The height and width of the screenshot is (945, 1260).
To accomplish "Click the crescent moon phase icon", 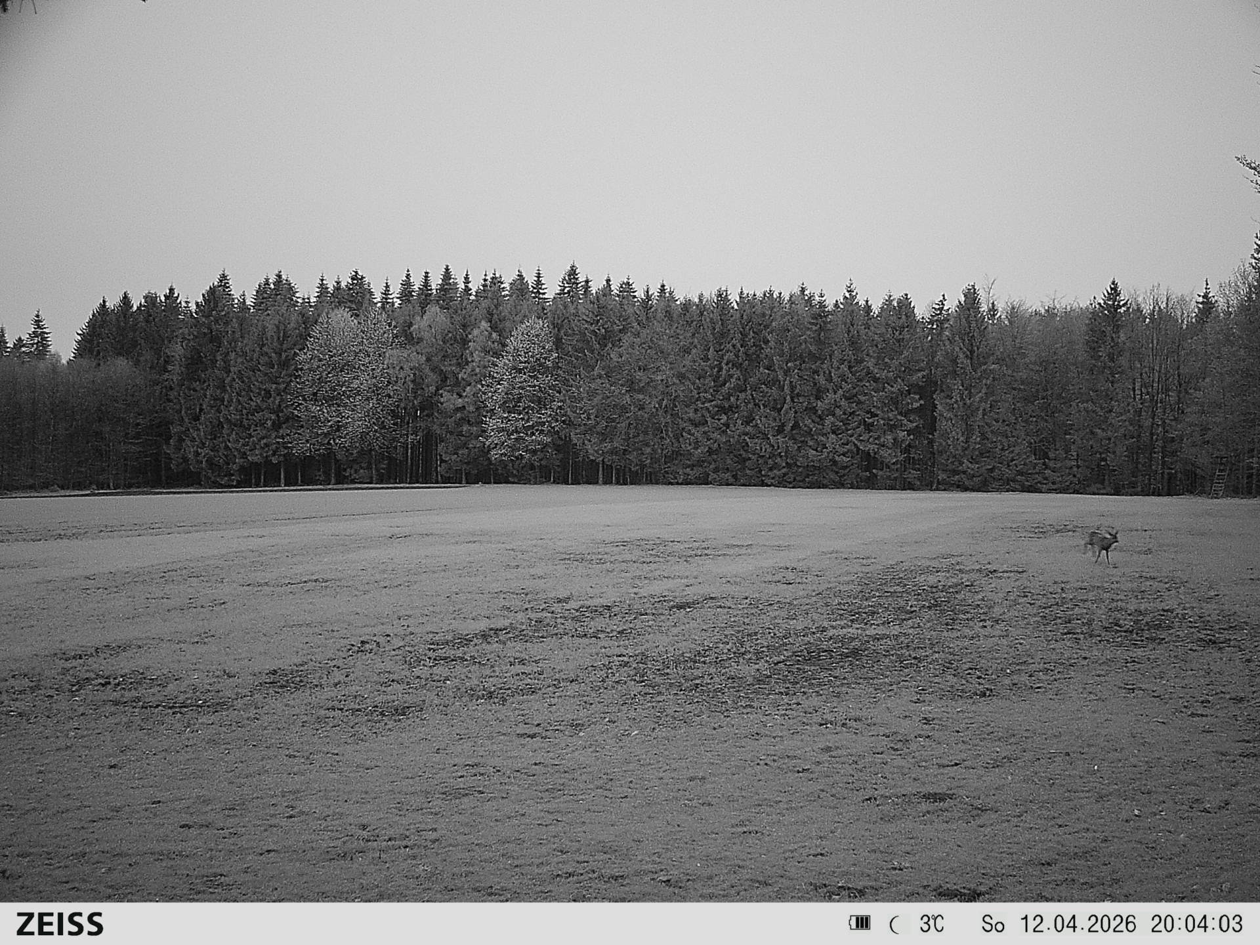I will pyautogui.click(x=895, y=925).
